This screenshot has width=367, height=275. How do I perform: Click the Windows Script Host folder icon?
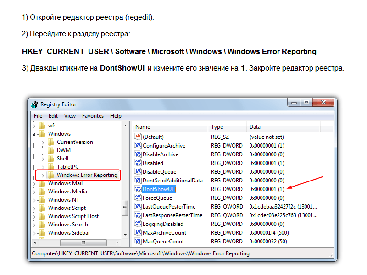click(x=42, y=216)
